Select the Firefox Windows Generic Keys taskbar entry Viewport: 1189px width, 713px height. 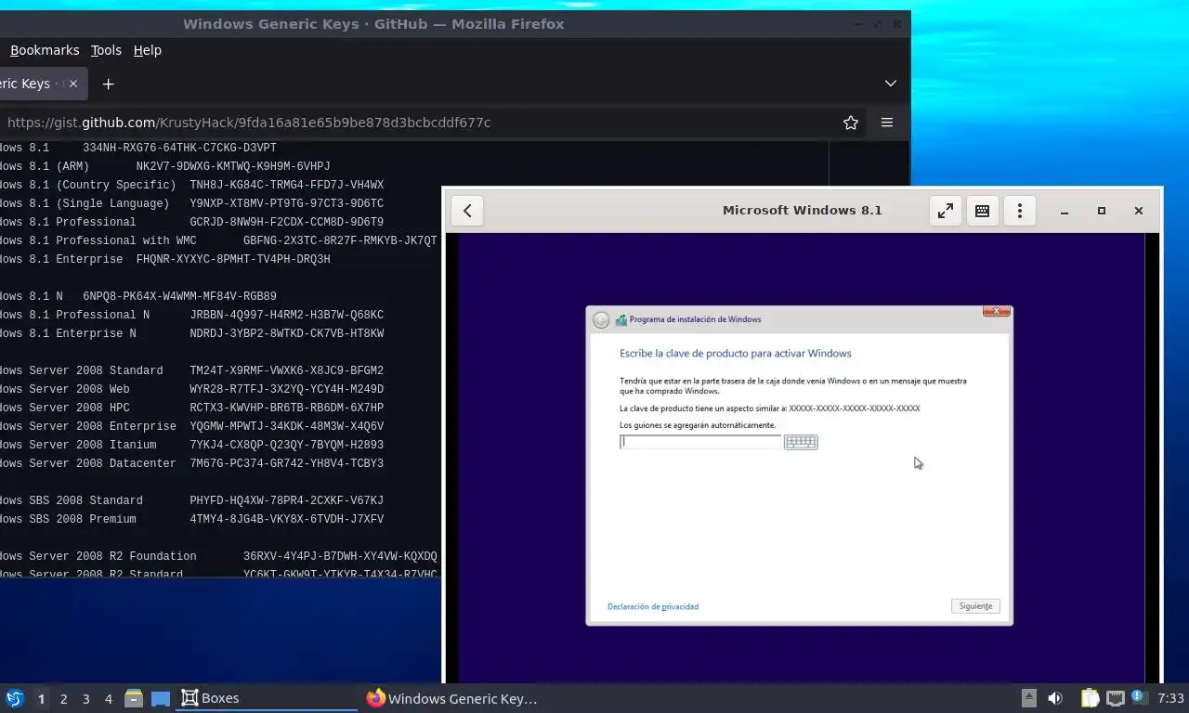[451, 698]
